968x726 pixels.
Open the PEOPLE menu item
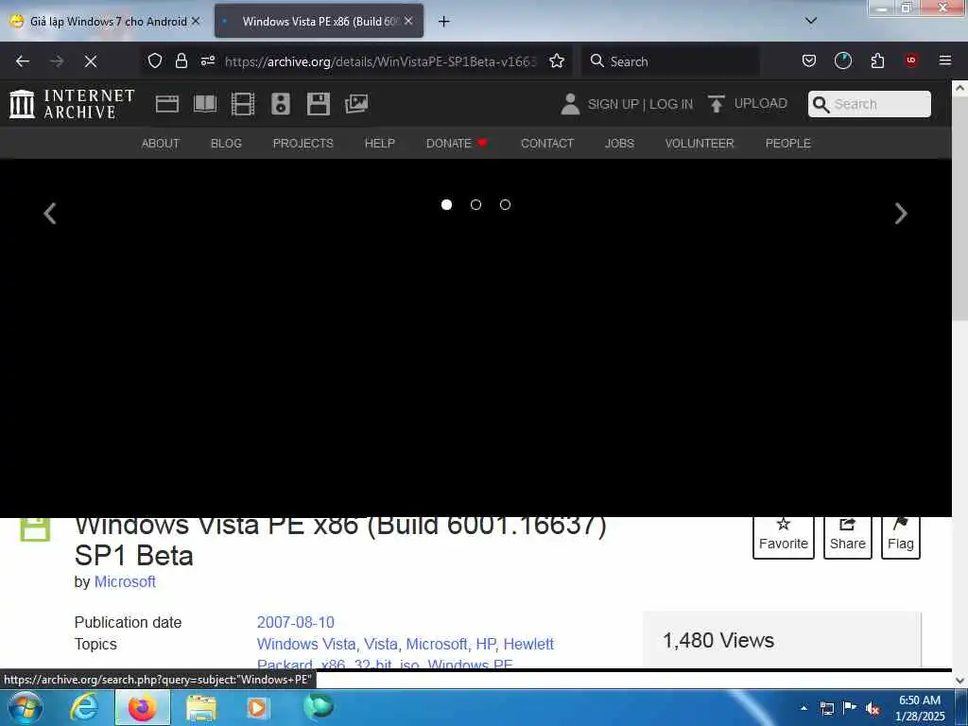click(x=787, y=144)
